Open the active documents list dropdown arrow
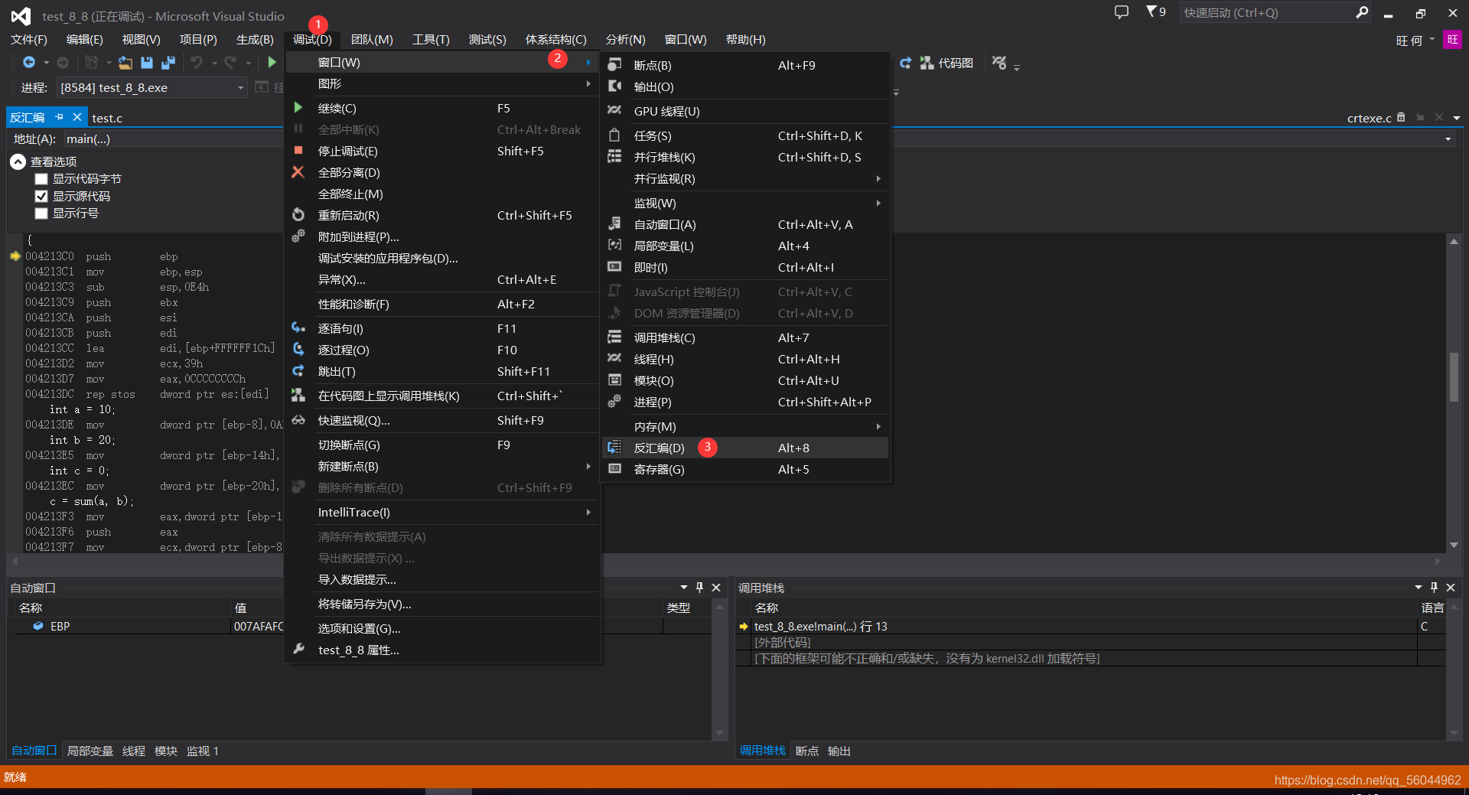This screenshot has width=1469, height=795. click(x=1457, y=118)
